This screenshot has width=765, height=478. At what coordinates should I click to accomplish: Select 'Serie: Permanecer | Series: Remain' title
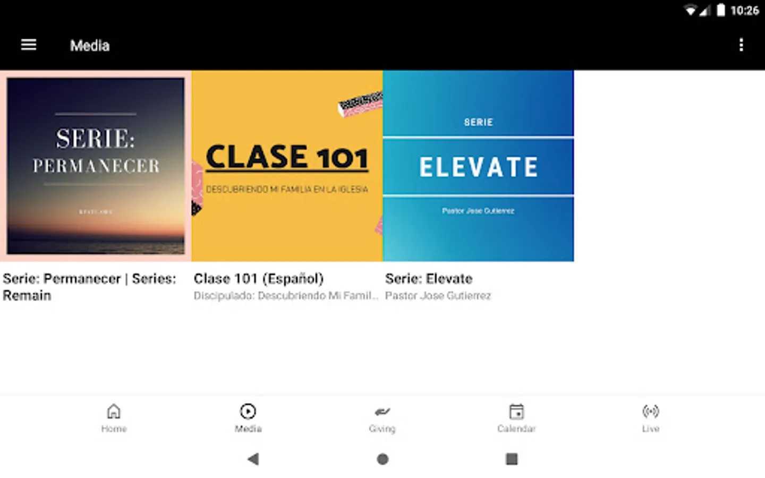[x=89, y=287]
